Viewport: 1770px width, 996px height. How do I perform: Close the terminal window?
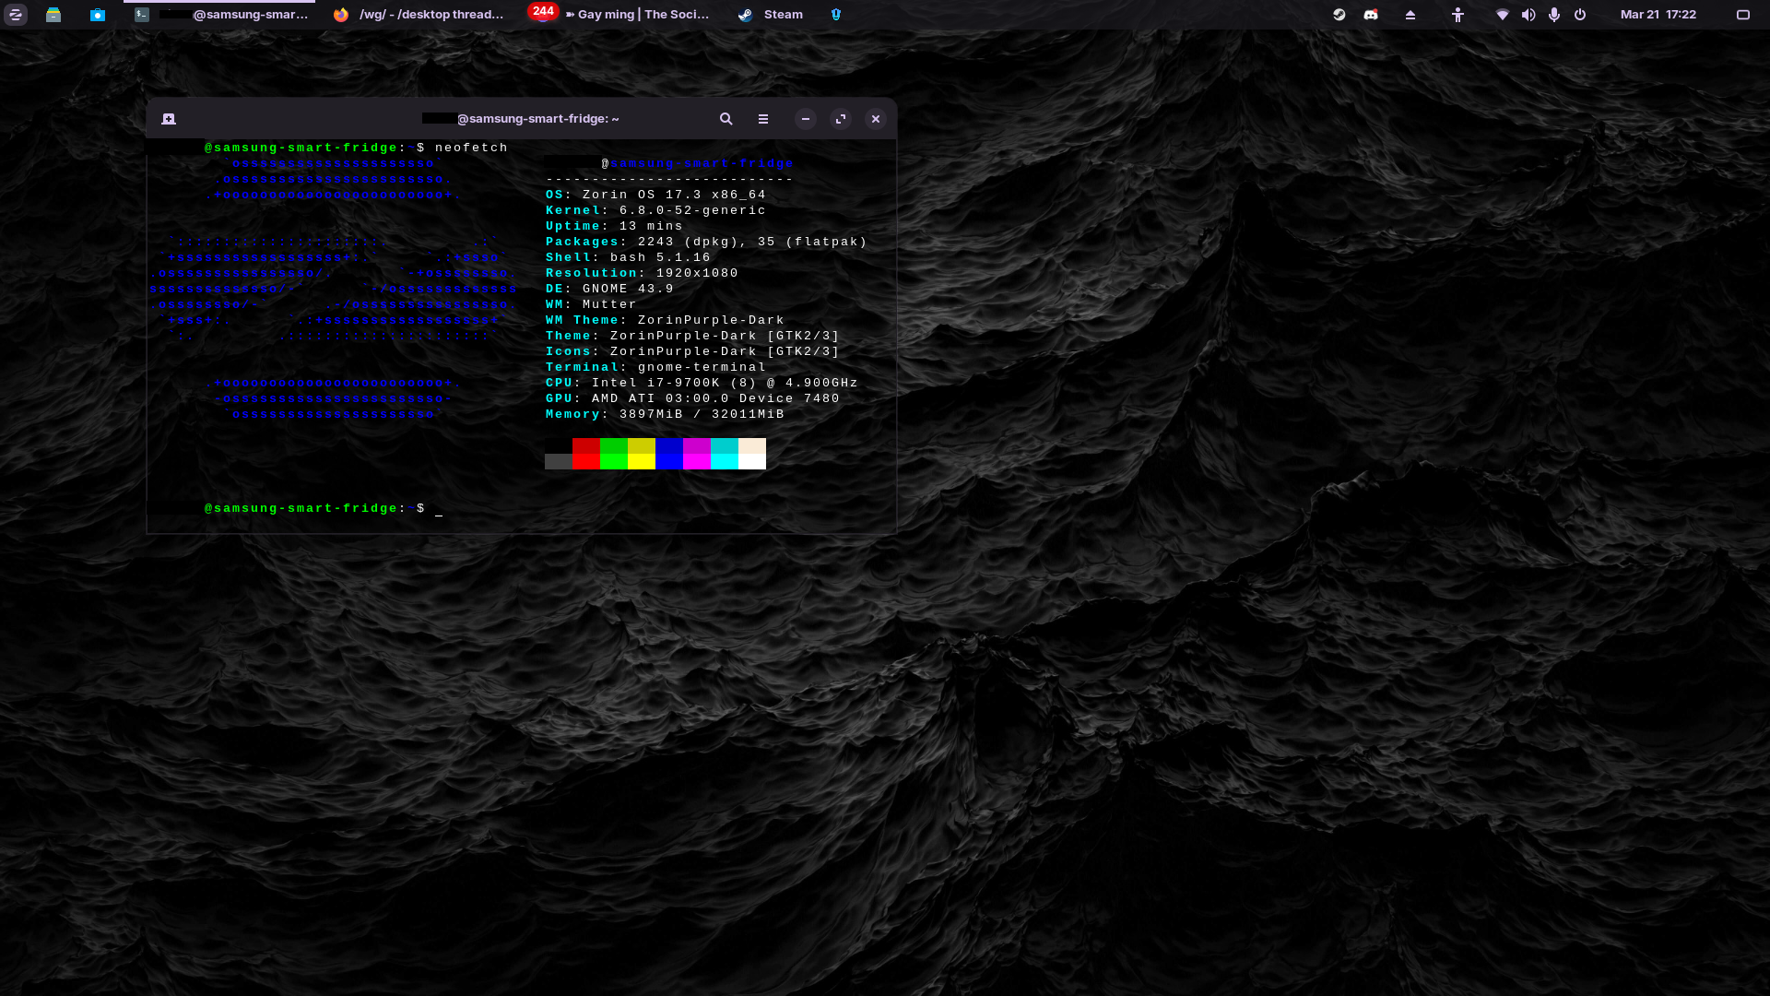pos(876,119)
